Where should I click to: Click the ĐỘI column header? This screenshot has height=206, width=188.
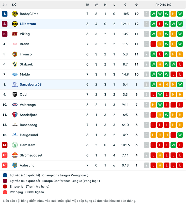(x=14, y=4)
